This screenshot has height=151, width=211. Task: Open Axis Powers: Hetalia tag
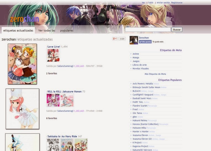[x=143, y=84]
